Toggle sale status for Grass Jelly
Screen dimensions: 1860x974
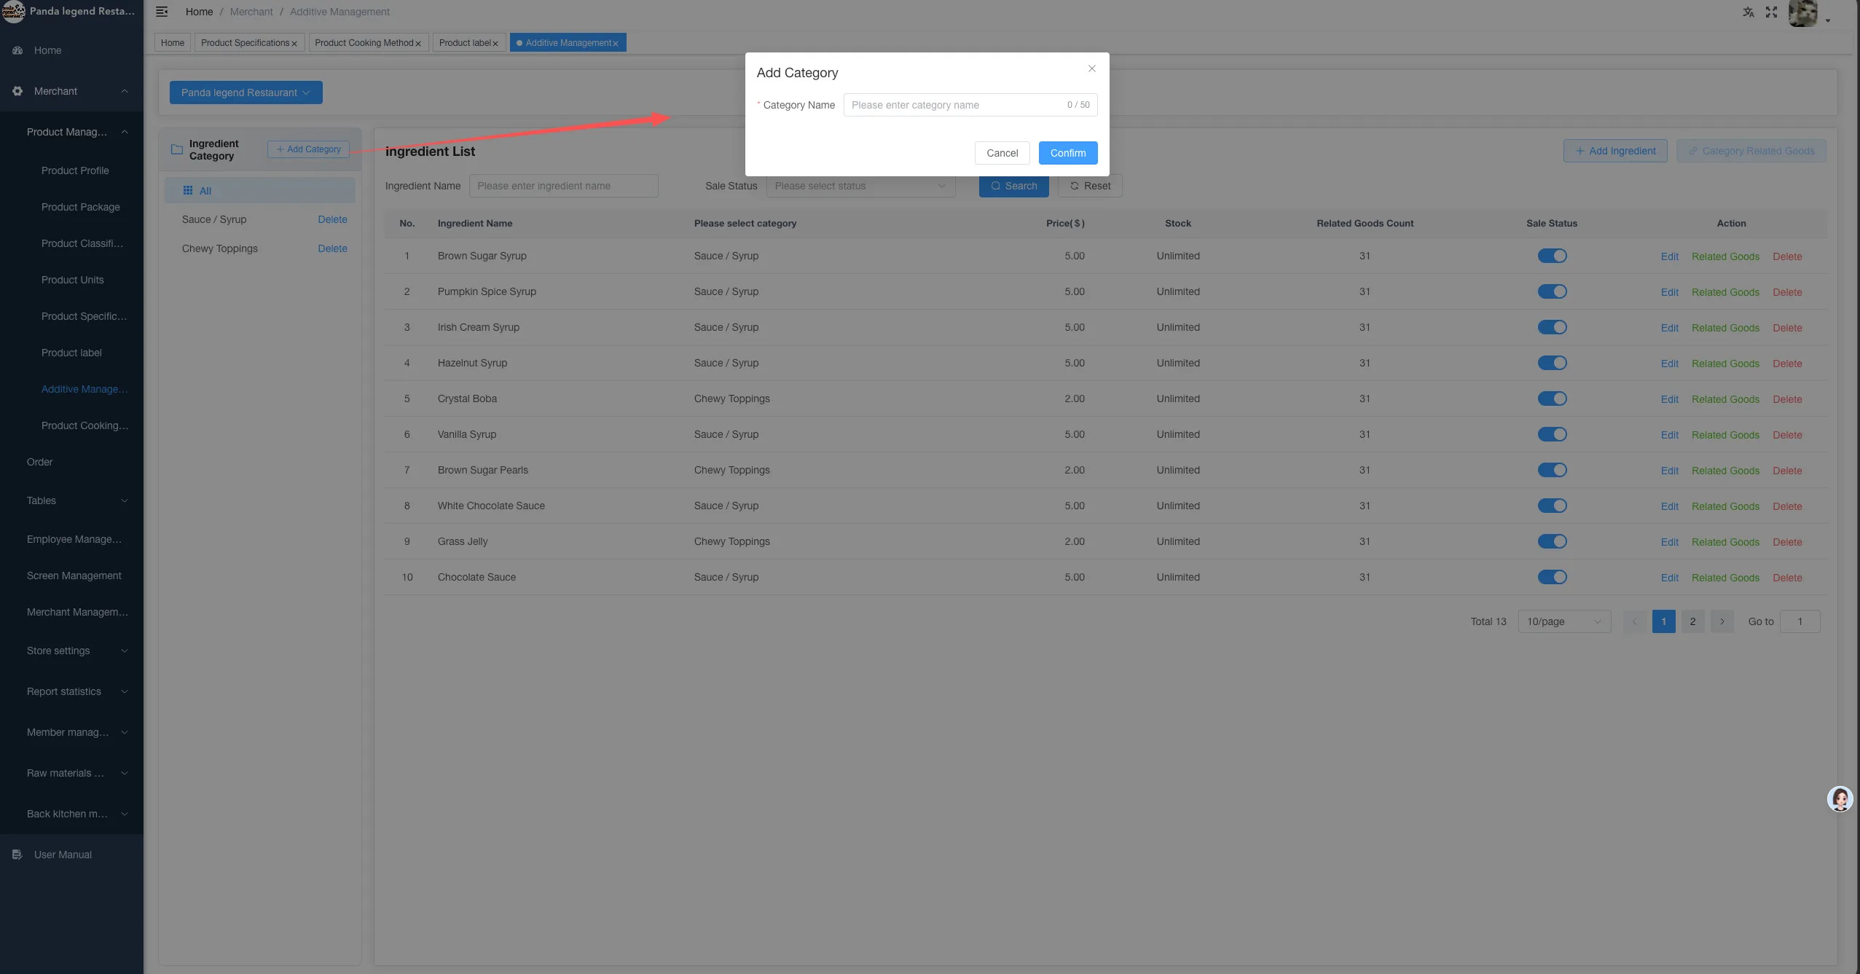coord(1552,541)
